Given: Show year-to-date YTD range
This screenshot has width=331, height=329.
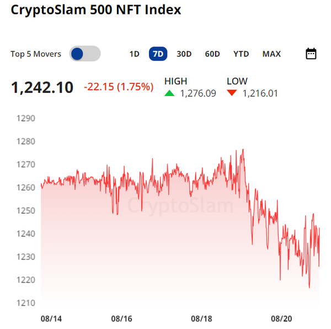Looking at the screenshot, I should [241, 54].
